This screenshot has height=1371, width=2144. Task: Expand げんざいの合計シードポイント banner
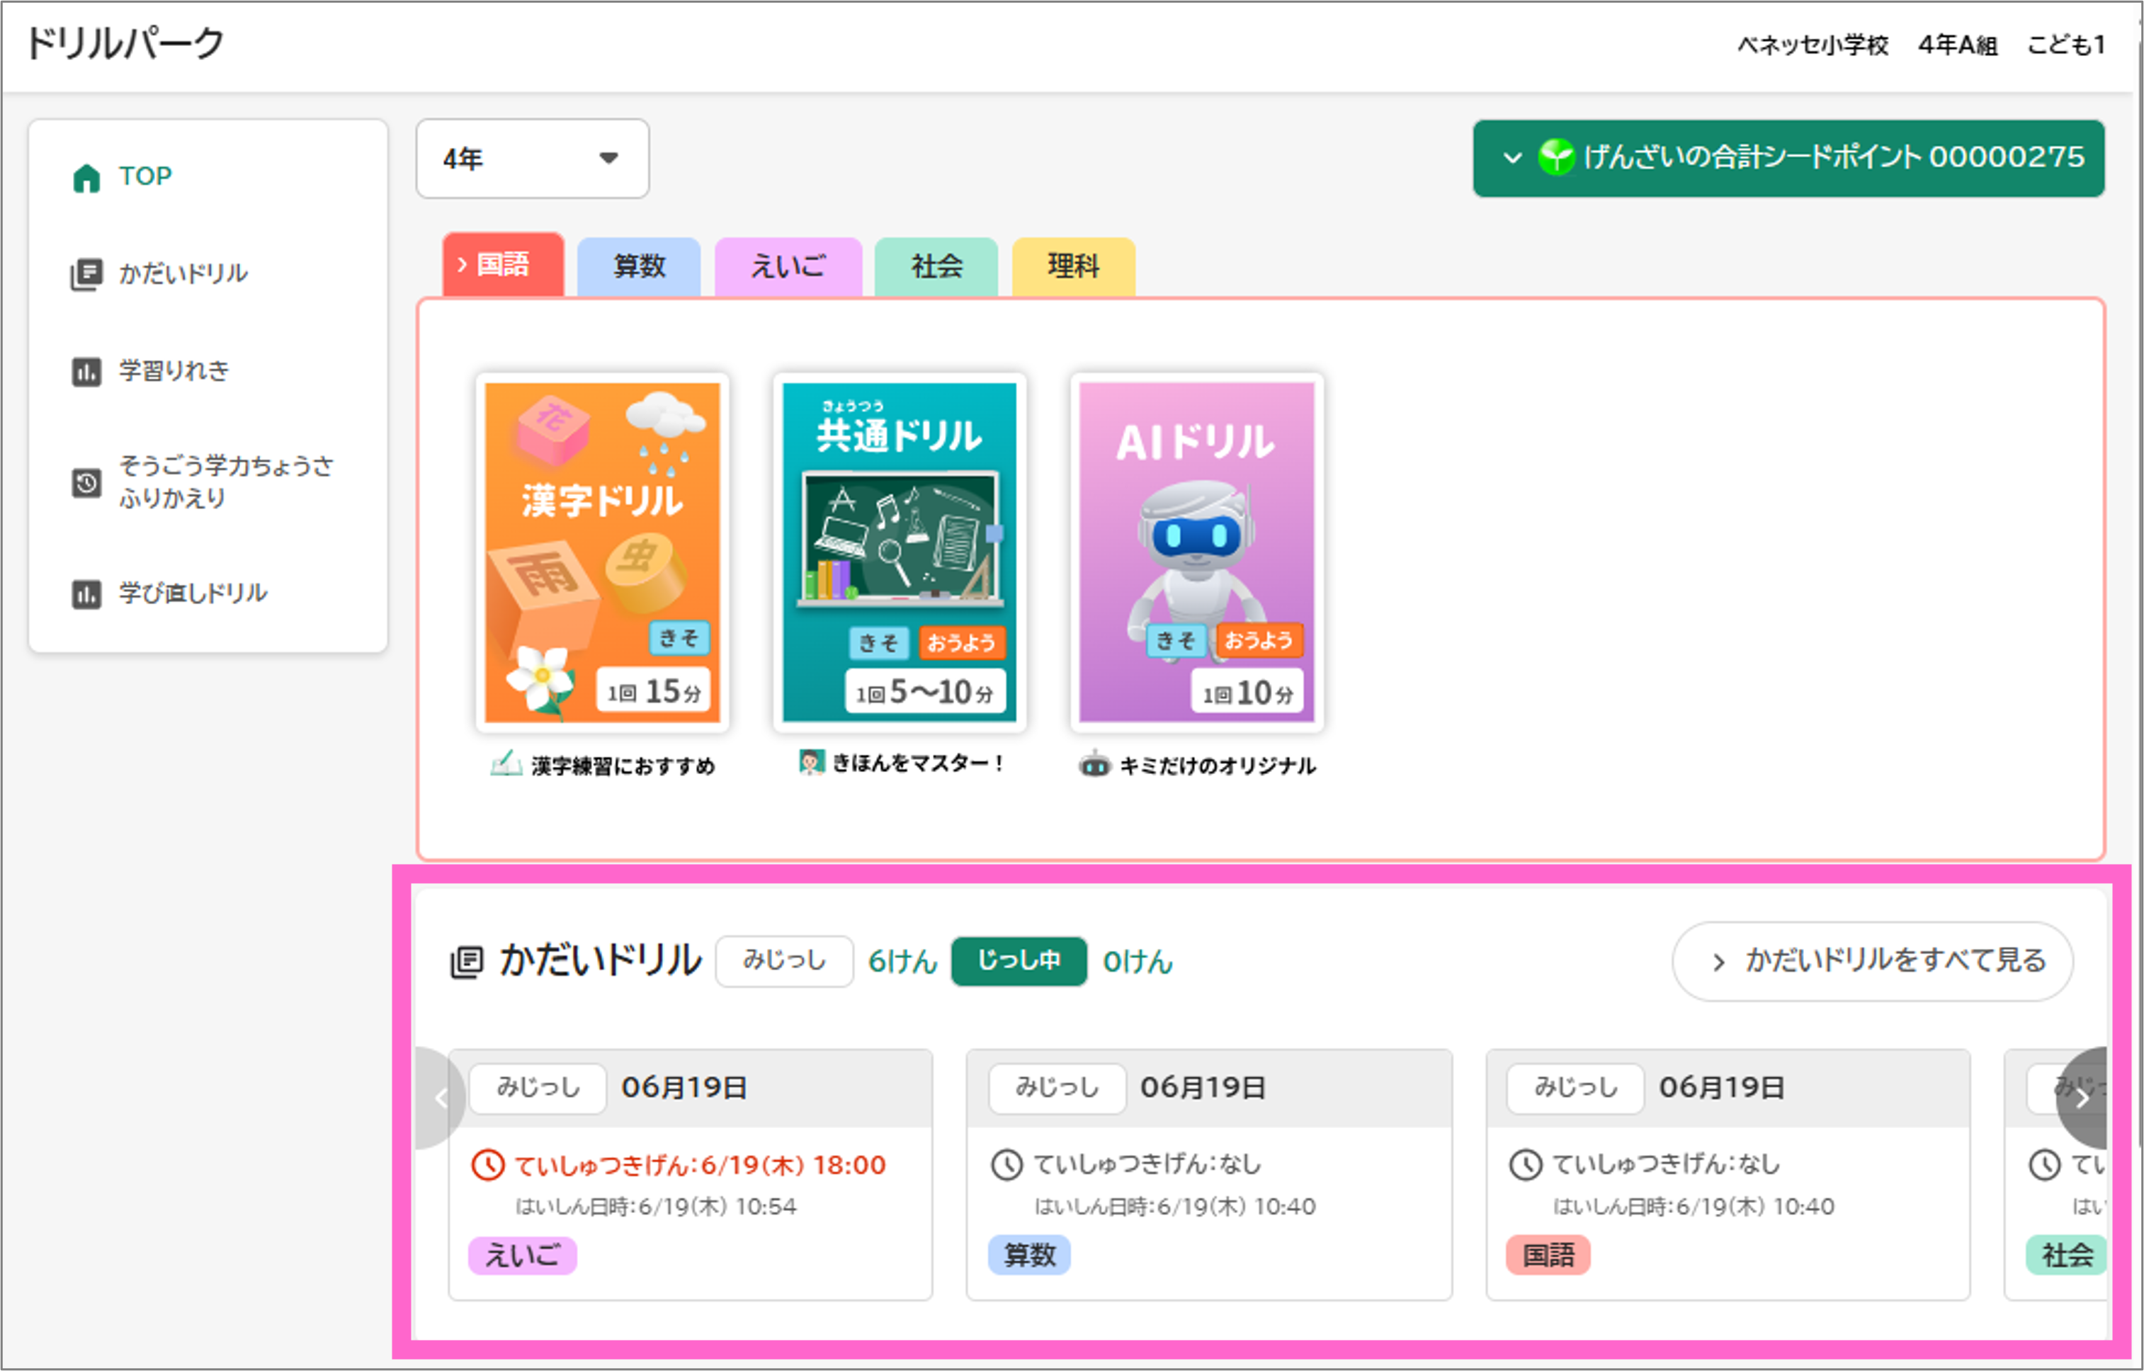point(1788,159)
